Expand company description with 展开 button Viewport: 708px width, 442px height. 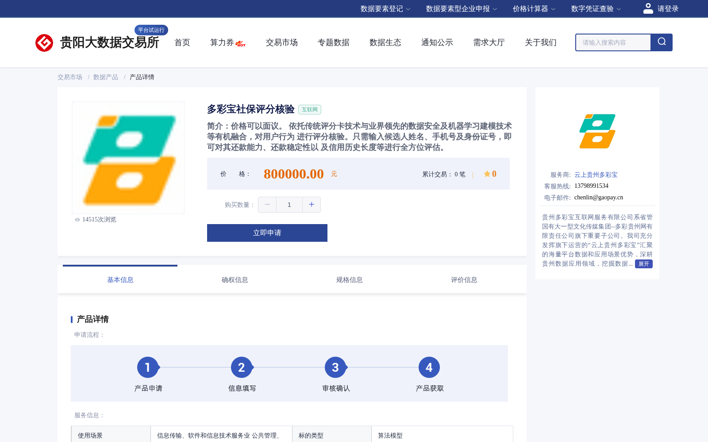[644, 264]
